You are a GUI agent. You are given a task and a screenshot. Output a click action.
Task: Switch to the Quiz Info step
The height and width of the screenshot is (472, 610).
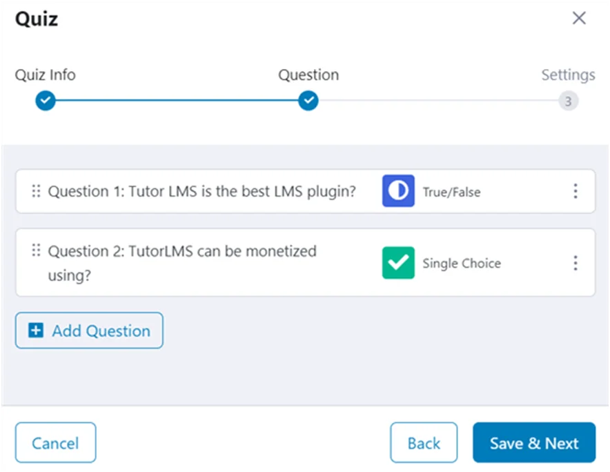tap(45, 75)
